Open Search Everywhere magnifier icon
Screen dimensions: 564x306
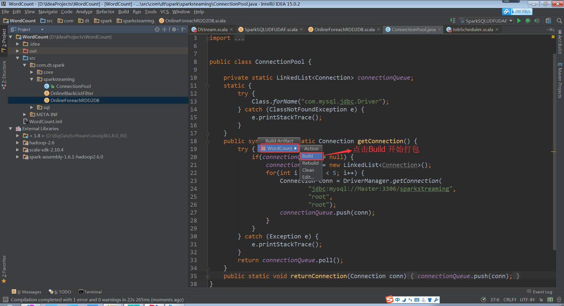[x=559, y=21]
